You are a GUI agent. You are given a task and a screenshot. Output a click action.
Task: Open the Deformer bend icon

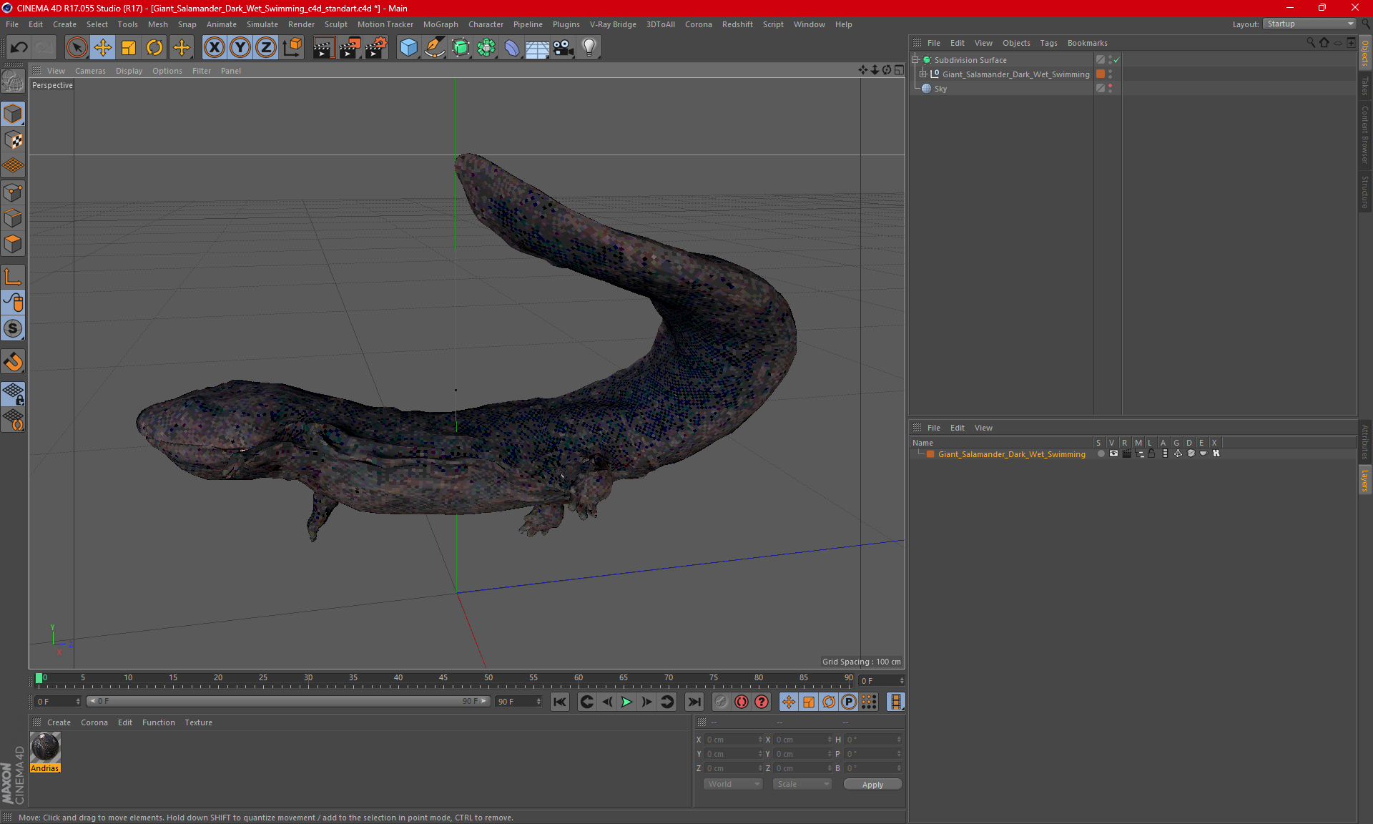(512, 48)
